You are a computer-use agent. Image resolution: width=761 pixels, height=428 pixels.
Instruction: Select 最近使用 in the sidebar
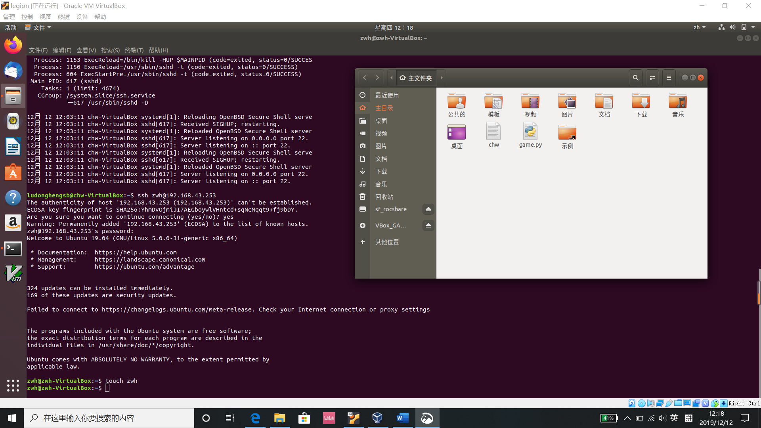396,95
